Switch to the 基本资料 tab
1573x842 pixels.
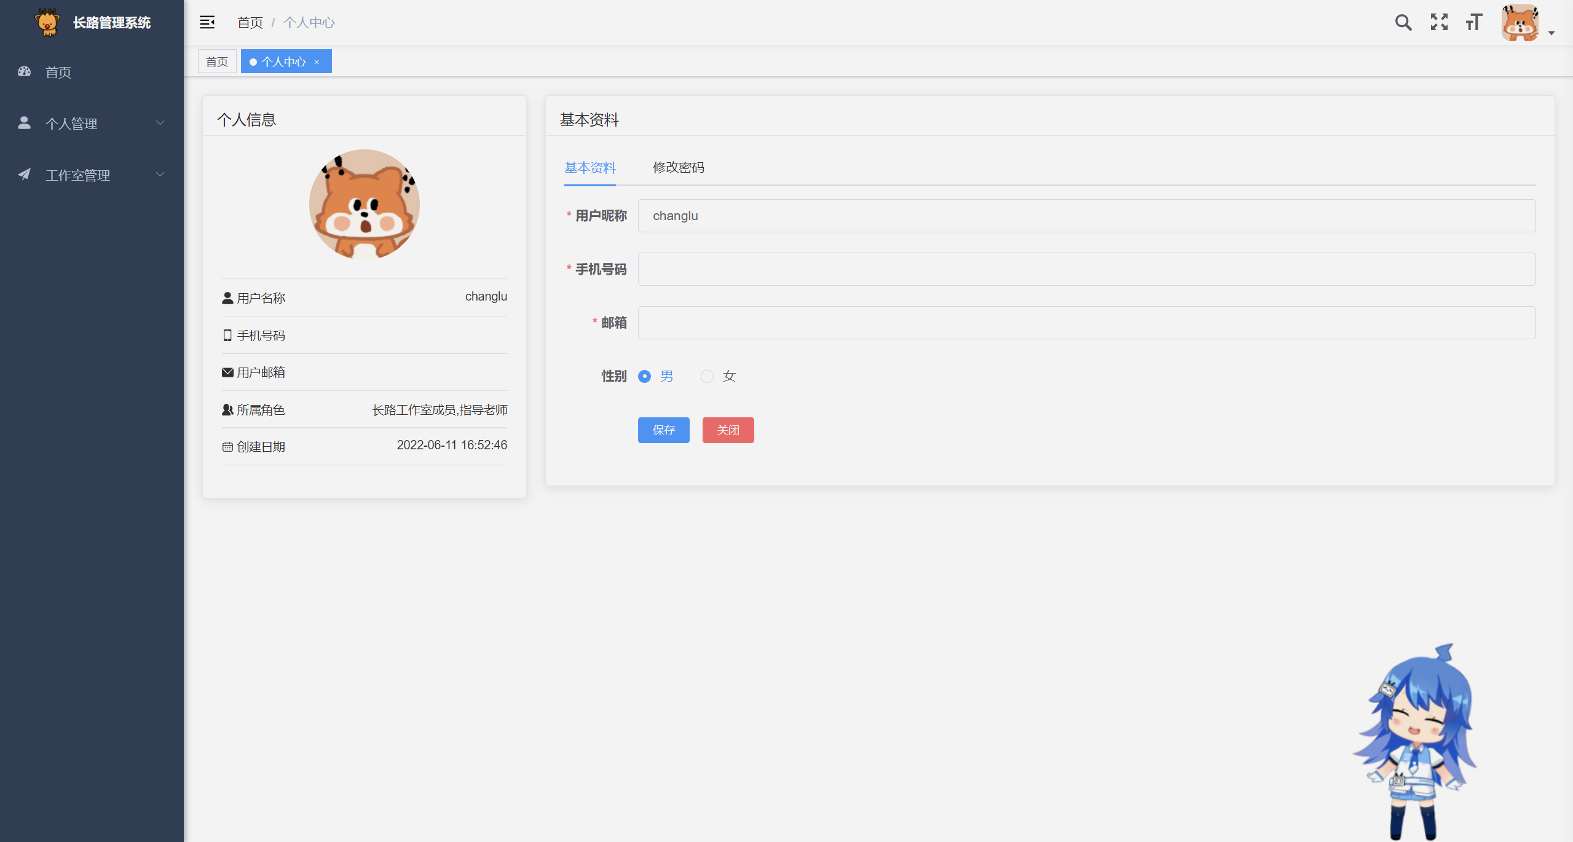[589, 167]
